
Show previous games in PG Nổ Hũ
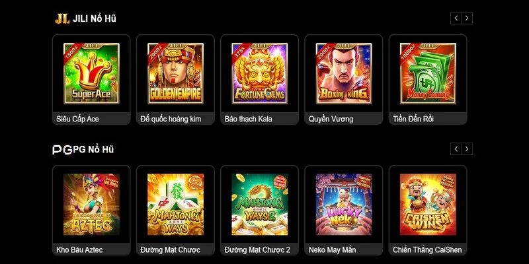click(456, 149)
